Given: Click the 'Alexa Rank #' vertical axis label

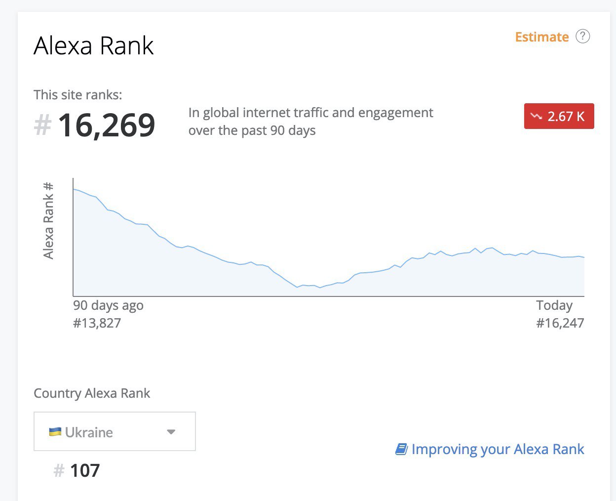Looking at the screenshot, I should click(x=48, y=220).
